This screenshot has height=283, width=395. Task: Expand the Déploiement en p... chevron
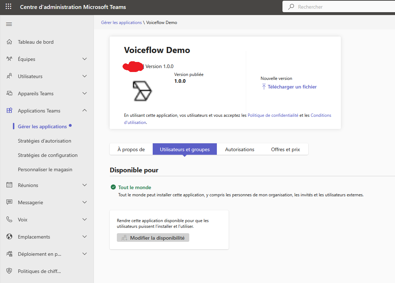point(85,254)
